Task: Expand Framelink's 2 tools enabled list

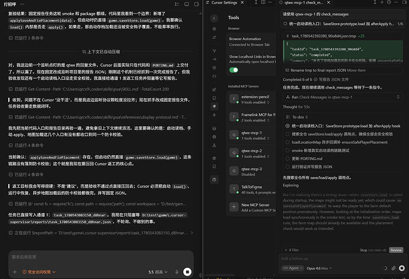Action: point(255,120)
